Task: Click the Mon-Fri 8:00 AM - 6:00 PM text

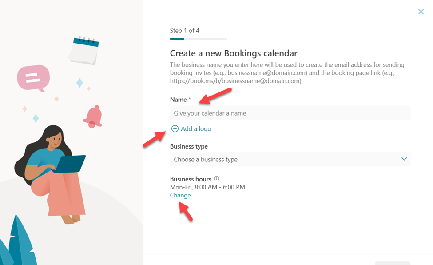Action: click(207, 187)
